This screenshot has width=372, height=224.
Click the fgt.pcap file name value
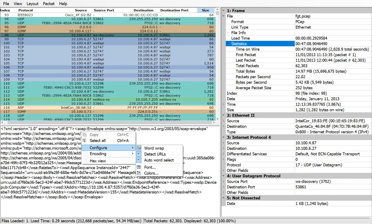click(303, 16)
